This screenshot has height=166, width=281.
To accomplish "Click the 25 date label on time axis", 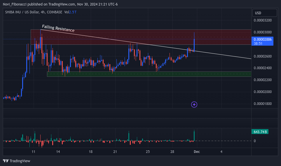I will (148, 151).
